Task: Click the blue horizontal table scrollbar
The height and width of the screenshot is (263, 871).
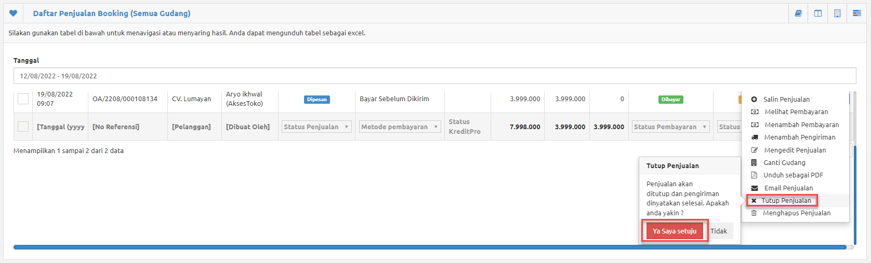Action: pos(430,247)
